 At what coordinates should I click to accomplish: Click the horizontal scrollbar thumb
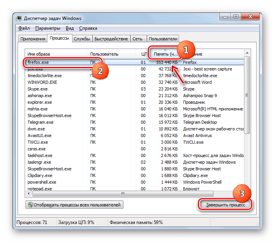click(x=123, y=193)
